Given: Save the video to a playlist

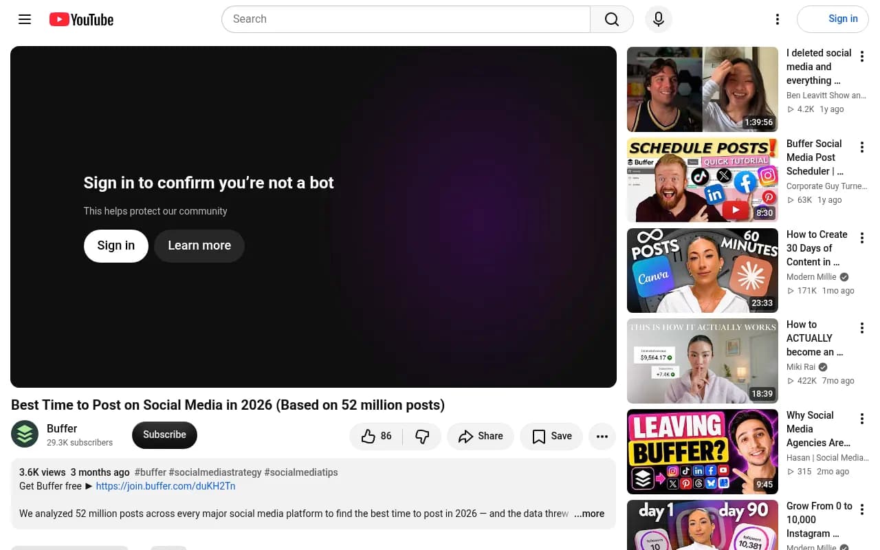Looking at the screenshot, I should [551, 436].
